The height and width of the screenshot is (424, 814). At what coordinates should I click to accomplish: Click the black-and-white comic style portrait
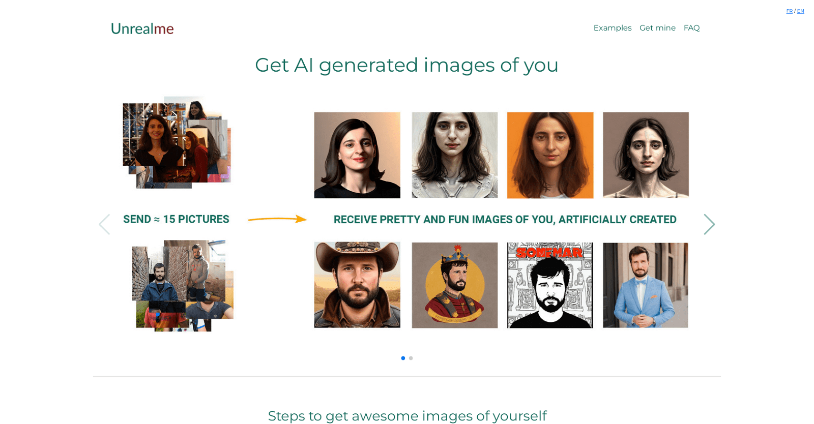tap(550, 285)
